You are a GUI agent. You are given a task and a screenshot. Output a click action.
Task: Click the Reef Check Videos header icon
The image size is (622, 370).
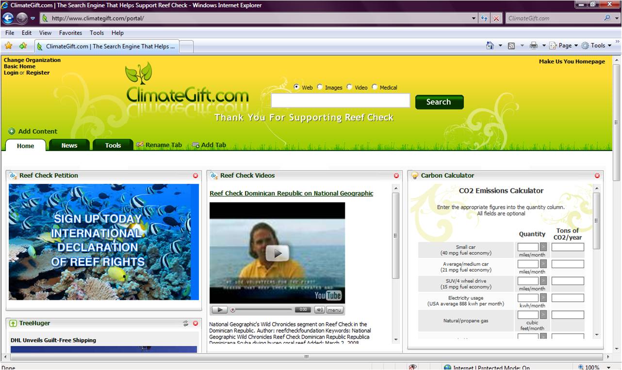[214, 176]
